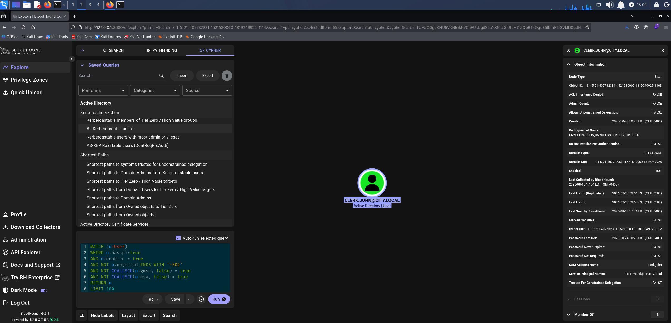Open the Layout button
The image size is (671, 323).
point(128,315)
